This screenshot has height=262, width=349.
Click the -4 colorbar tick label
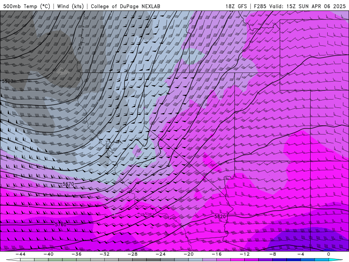pyautogui.click(x=301, y=254)
